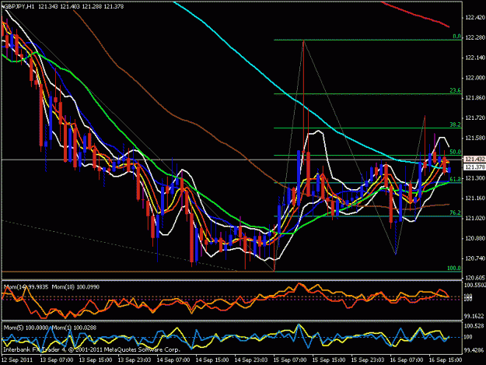Click the Fibonacci 100.0 level label
The width and height of the screenshot is (486, 365).
[454, 268]
